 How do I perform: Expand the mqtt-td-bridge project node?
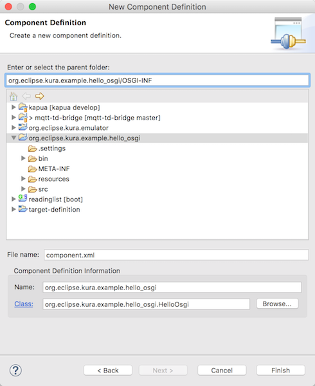click(14, 118)
